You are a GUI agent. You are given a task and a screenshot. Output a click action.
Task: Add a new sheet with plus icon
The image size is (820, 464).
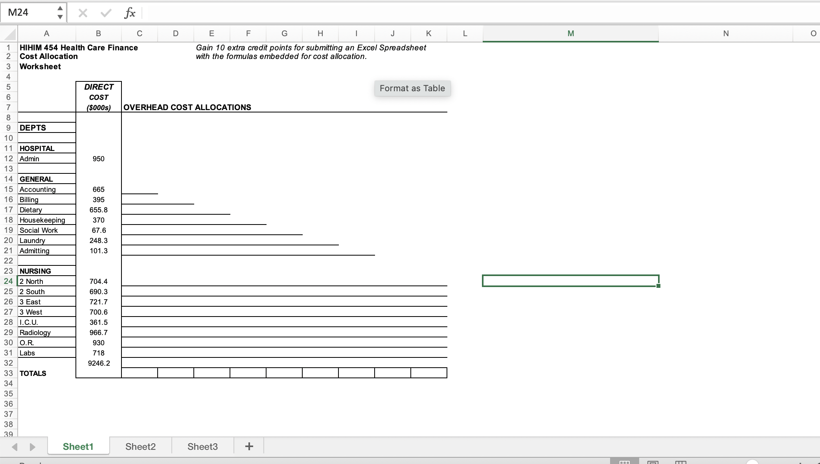[x=249, y=446]
